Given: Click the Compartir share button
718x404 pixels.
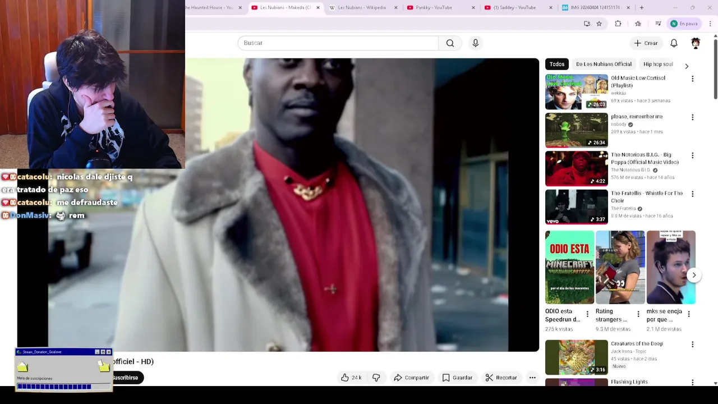Looking at the screenshot, I should [x=411, y=378].
